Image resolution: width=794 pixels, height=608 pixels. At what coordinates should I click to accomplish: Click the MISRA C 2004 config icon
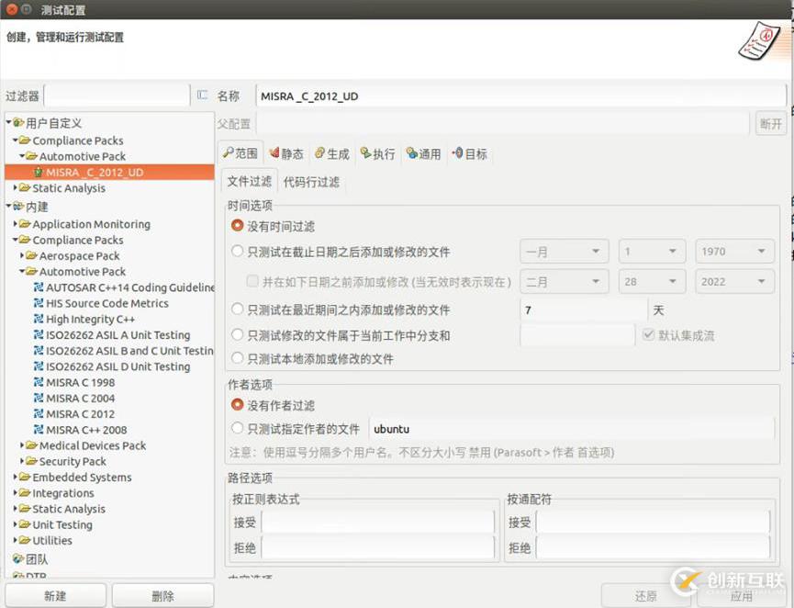pos(38,398)
